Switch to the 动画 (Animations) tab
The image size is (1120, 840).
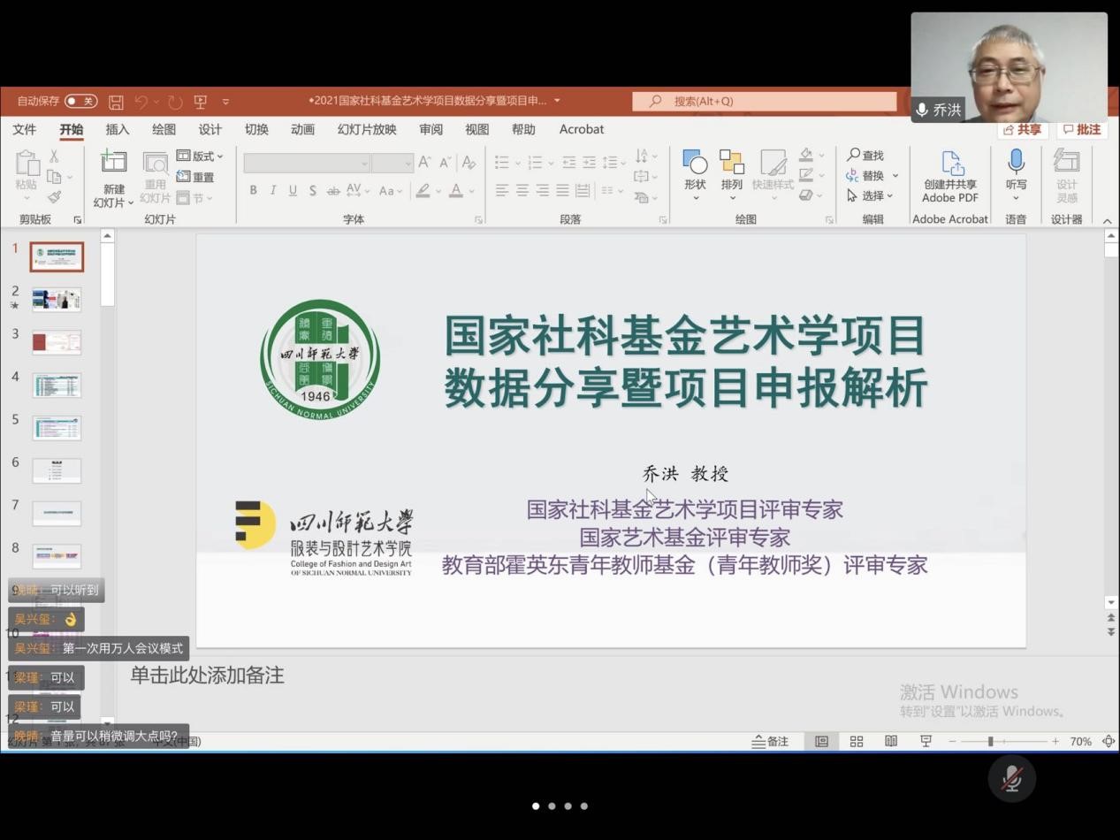302,129
